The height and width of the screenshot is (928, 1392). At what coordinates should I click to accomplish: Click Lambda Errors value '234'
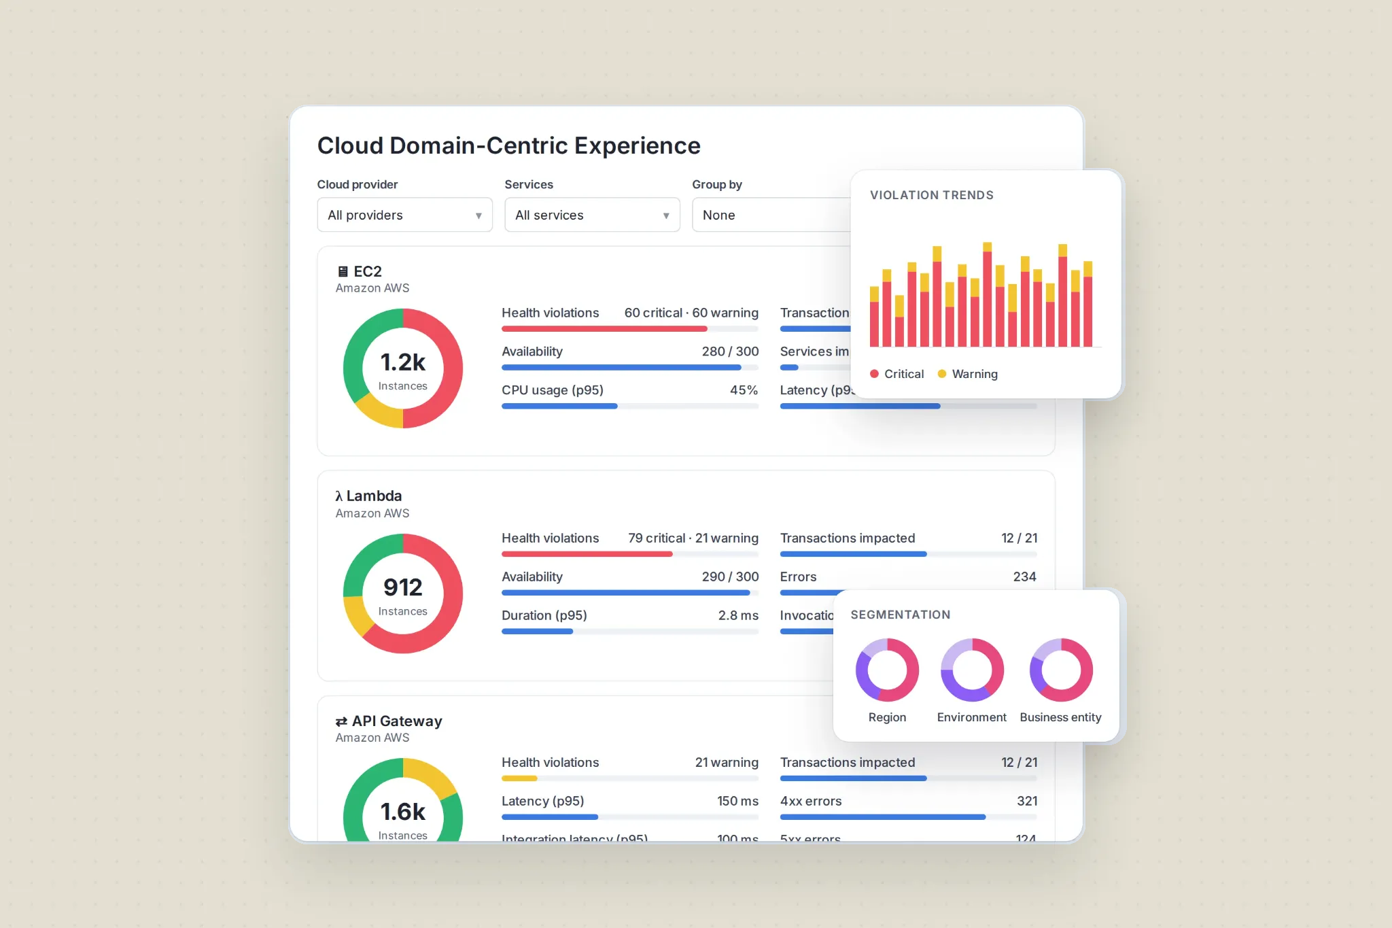(x=1024, y=577)
